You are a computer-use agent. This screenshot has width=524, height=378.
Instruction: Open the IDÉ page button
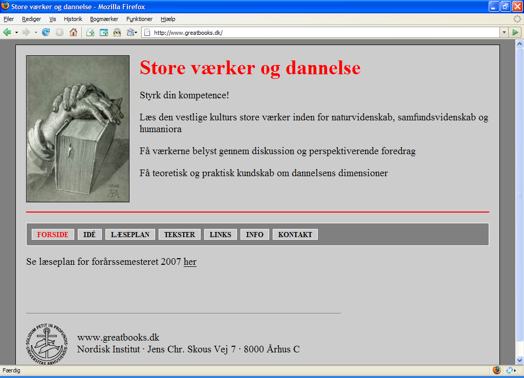(x=90, y=235)
